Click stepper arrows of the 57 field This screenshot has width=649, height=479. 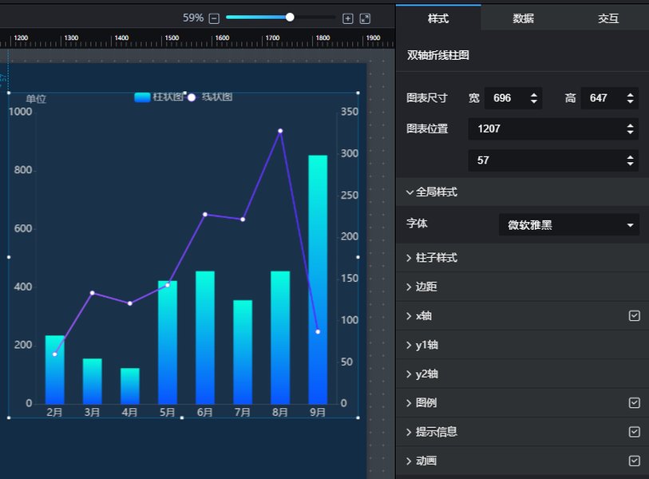click(x=630, y=160)
